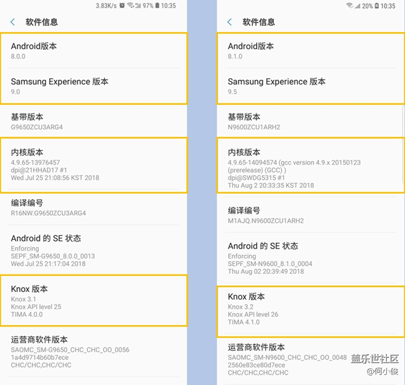Tap 内核版本 4.9.65-14094574 entry

point(310,165)
